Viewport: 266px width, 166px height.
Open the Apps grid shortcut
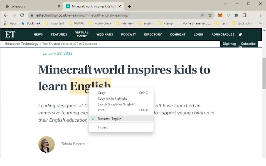point(10,23)
